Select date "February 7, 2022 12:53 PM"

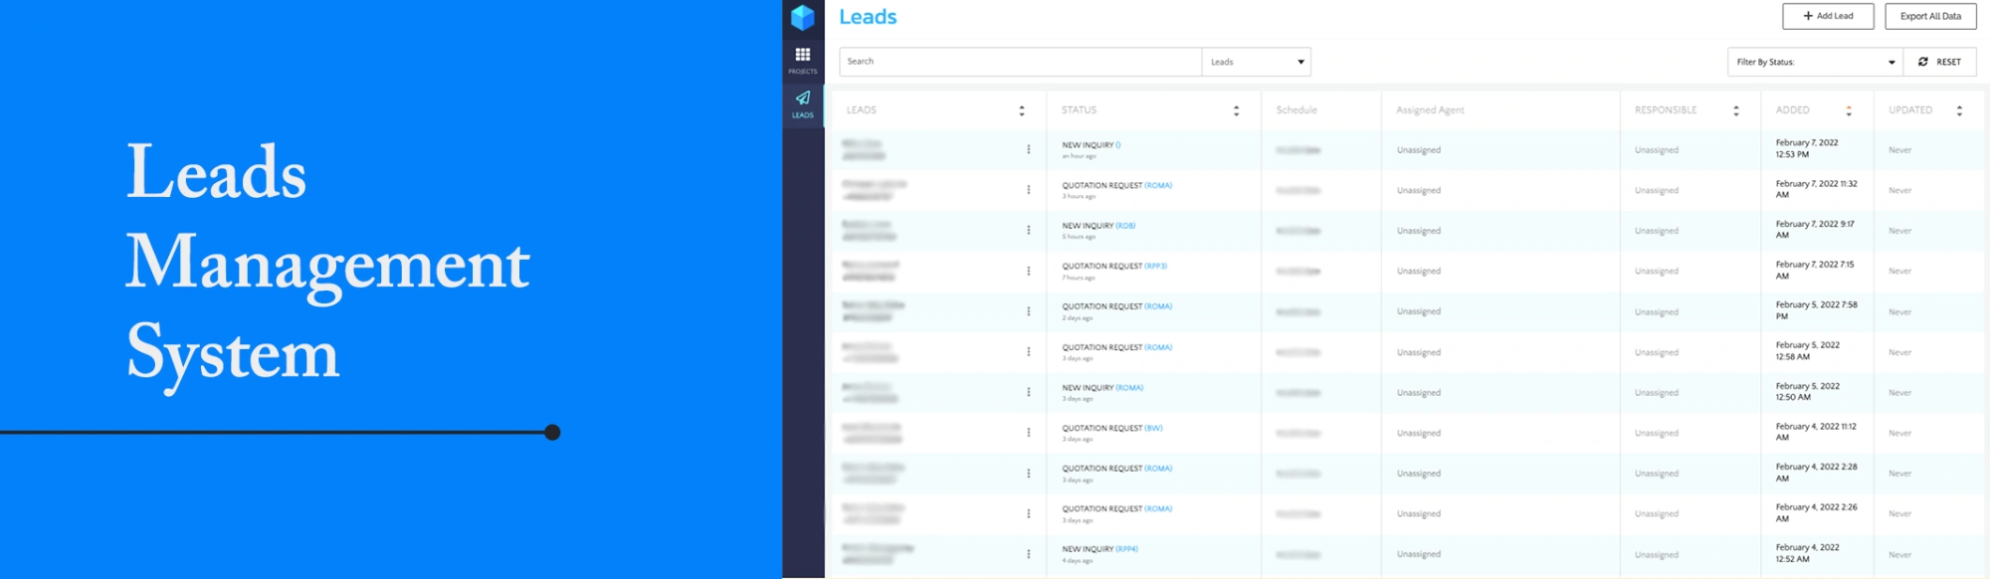[1807, 149]
